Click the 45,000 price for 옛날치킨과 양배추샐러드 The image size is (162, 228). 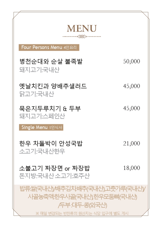131,86
